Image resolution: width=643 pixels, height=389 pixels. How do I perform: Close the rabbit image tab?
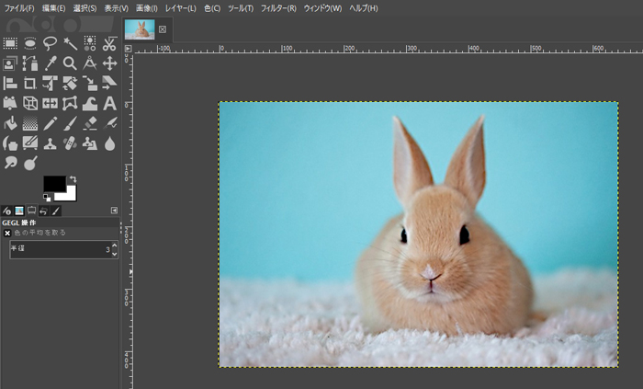[x=163, y=29]
